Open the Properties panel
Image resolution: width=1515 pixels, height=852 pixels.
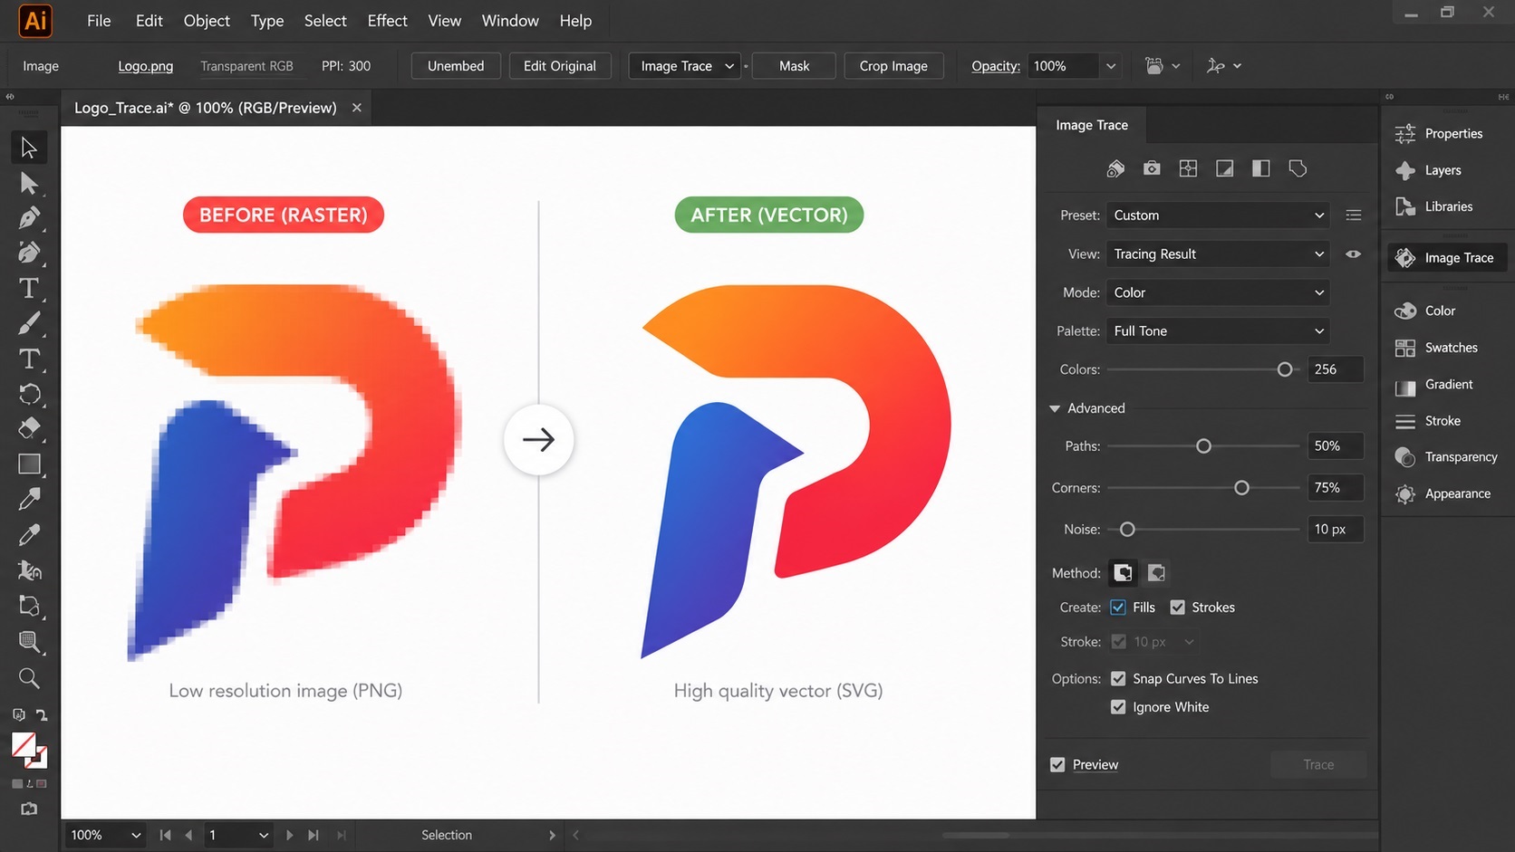click(x=1439, y=133)
